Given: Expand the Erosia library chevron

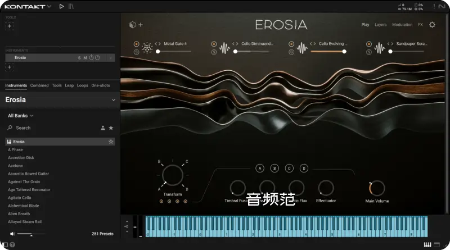Looking at the screenshot, I should coord(113,100).
